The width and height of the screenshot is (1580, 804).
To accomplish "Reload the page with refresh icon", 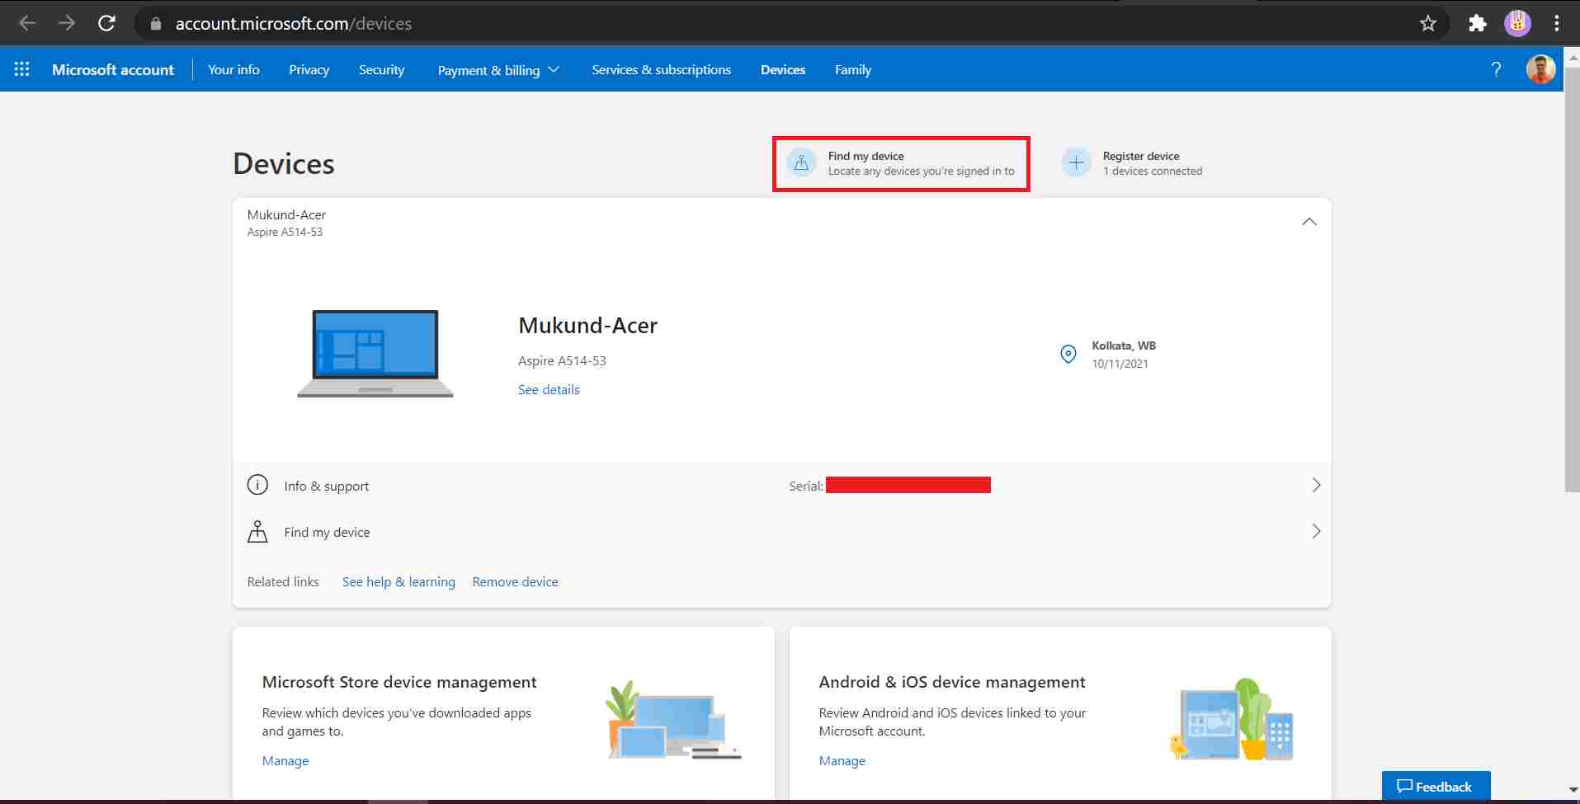I will pyautogui.click(x=106, y=23).
